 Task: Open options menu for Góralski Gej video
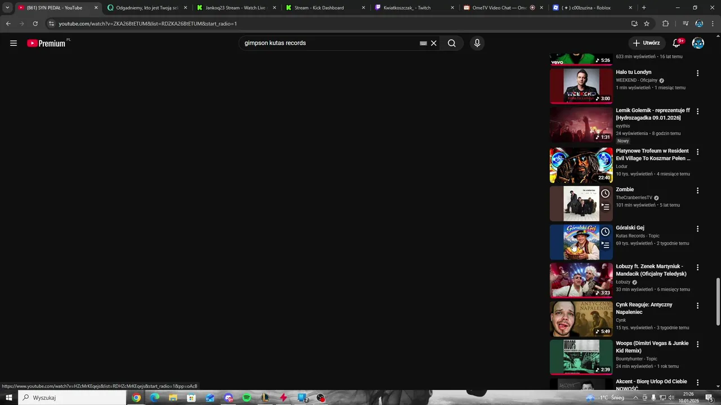(x=697, y=229)
